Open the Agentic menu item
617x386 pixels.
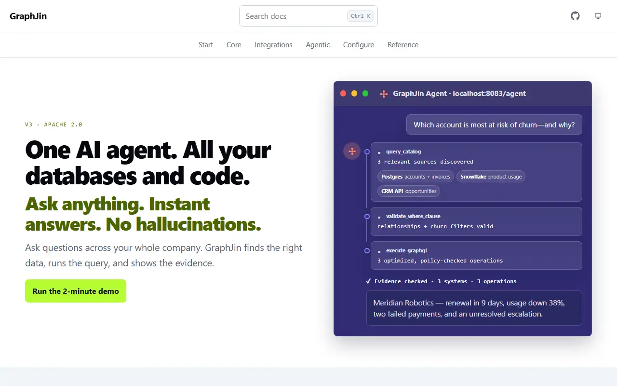point(318,45)
